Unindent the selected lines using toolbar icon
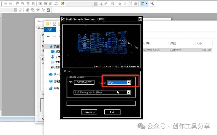Image resolution: width=217 pixels, height=135 pixels. [x=45, y=4]
